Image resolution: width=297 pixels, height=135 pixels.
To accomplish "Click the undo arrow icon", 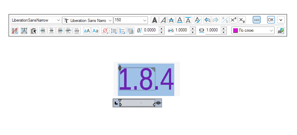I will (207, 20).
